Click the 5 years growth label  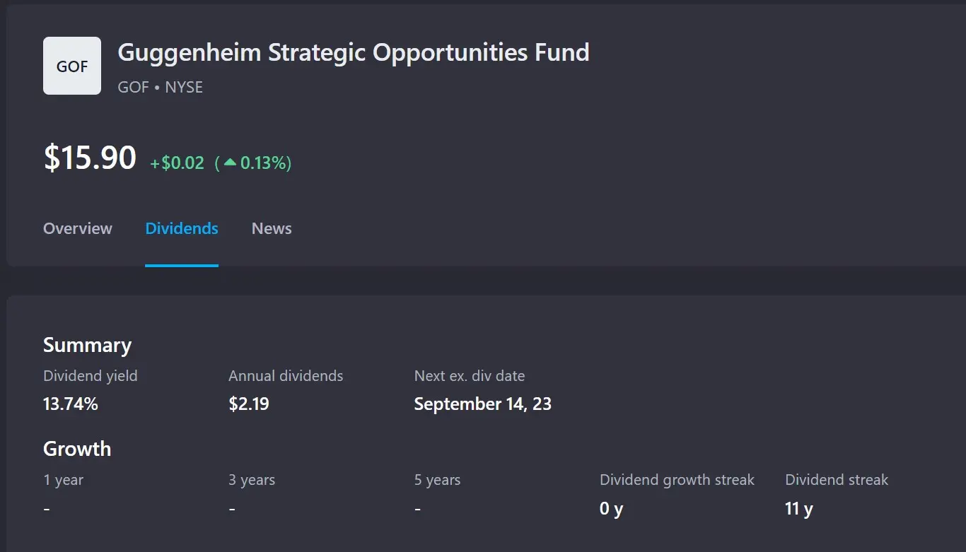point(437,480)
